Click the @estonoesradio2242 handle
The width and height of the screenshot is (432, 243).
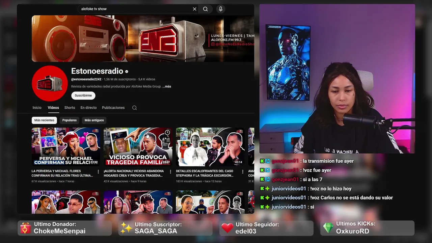tap(86, 79)
